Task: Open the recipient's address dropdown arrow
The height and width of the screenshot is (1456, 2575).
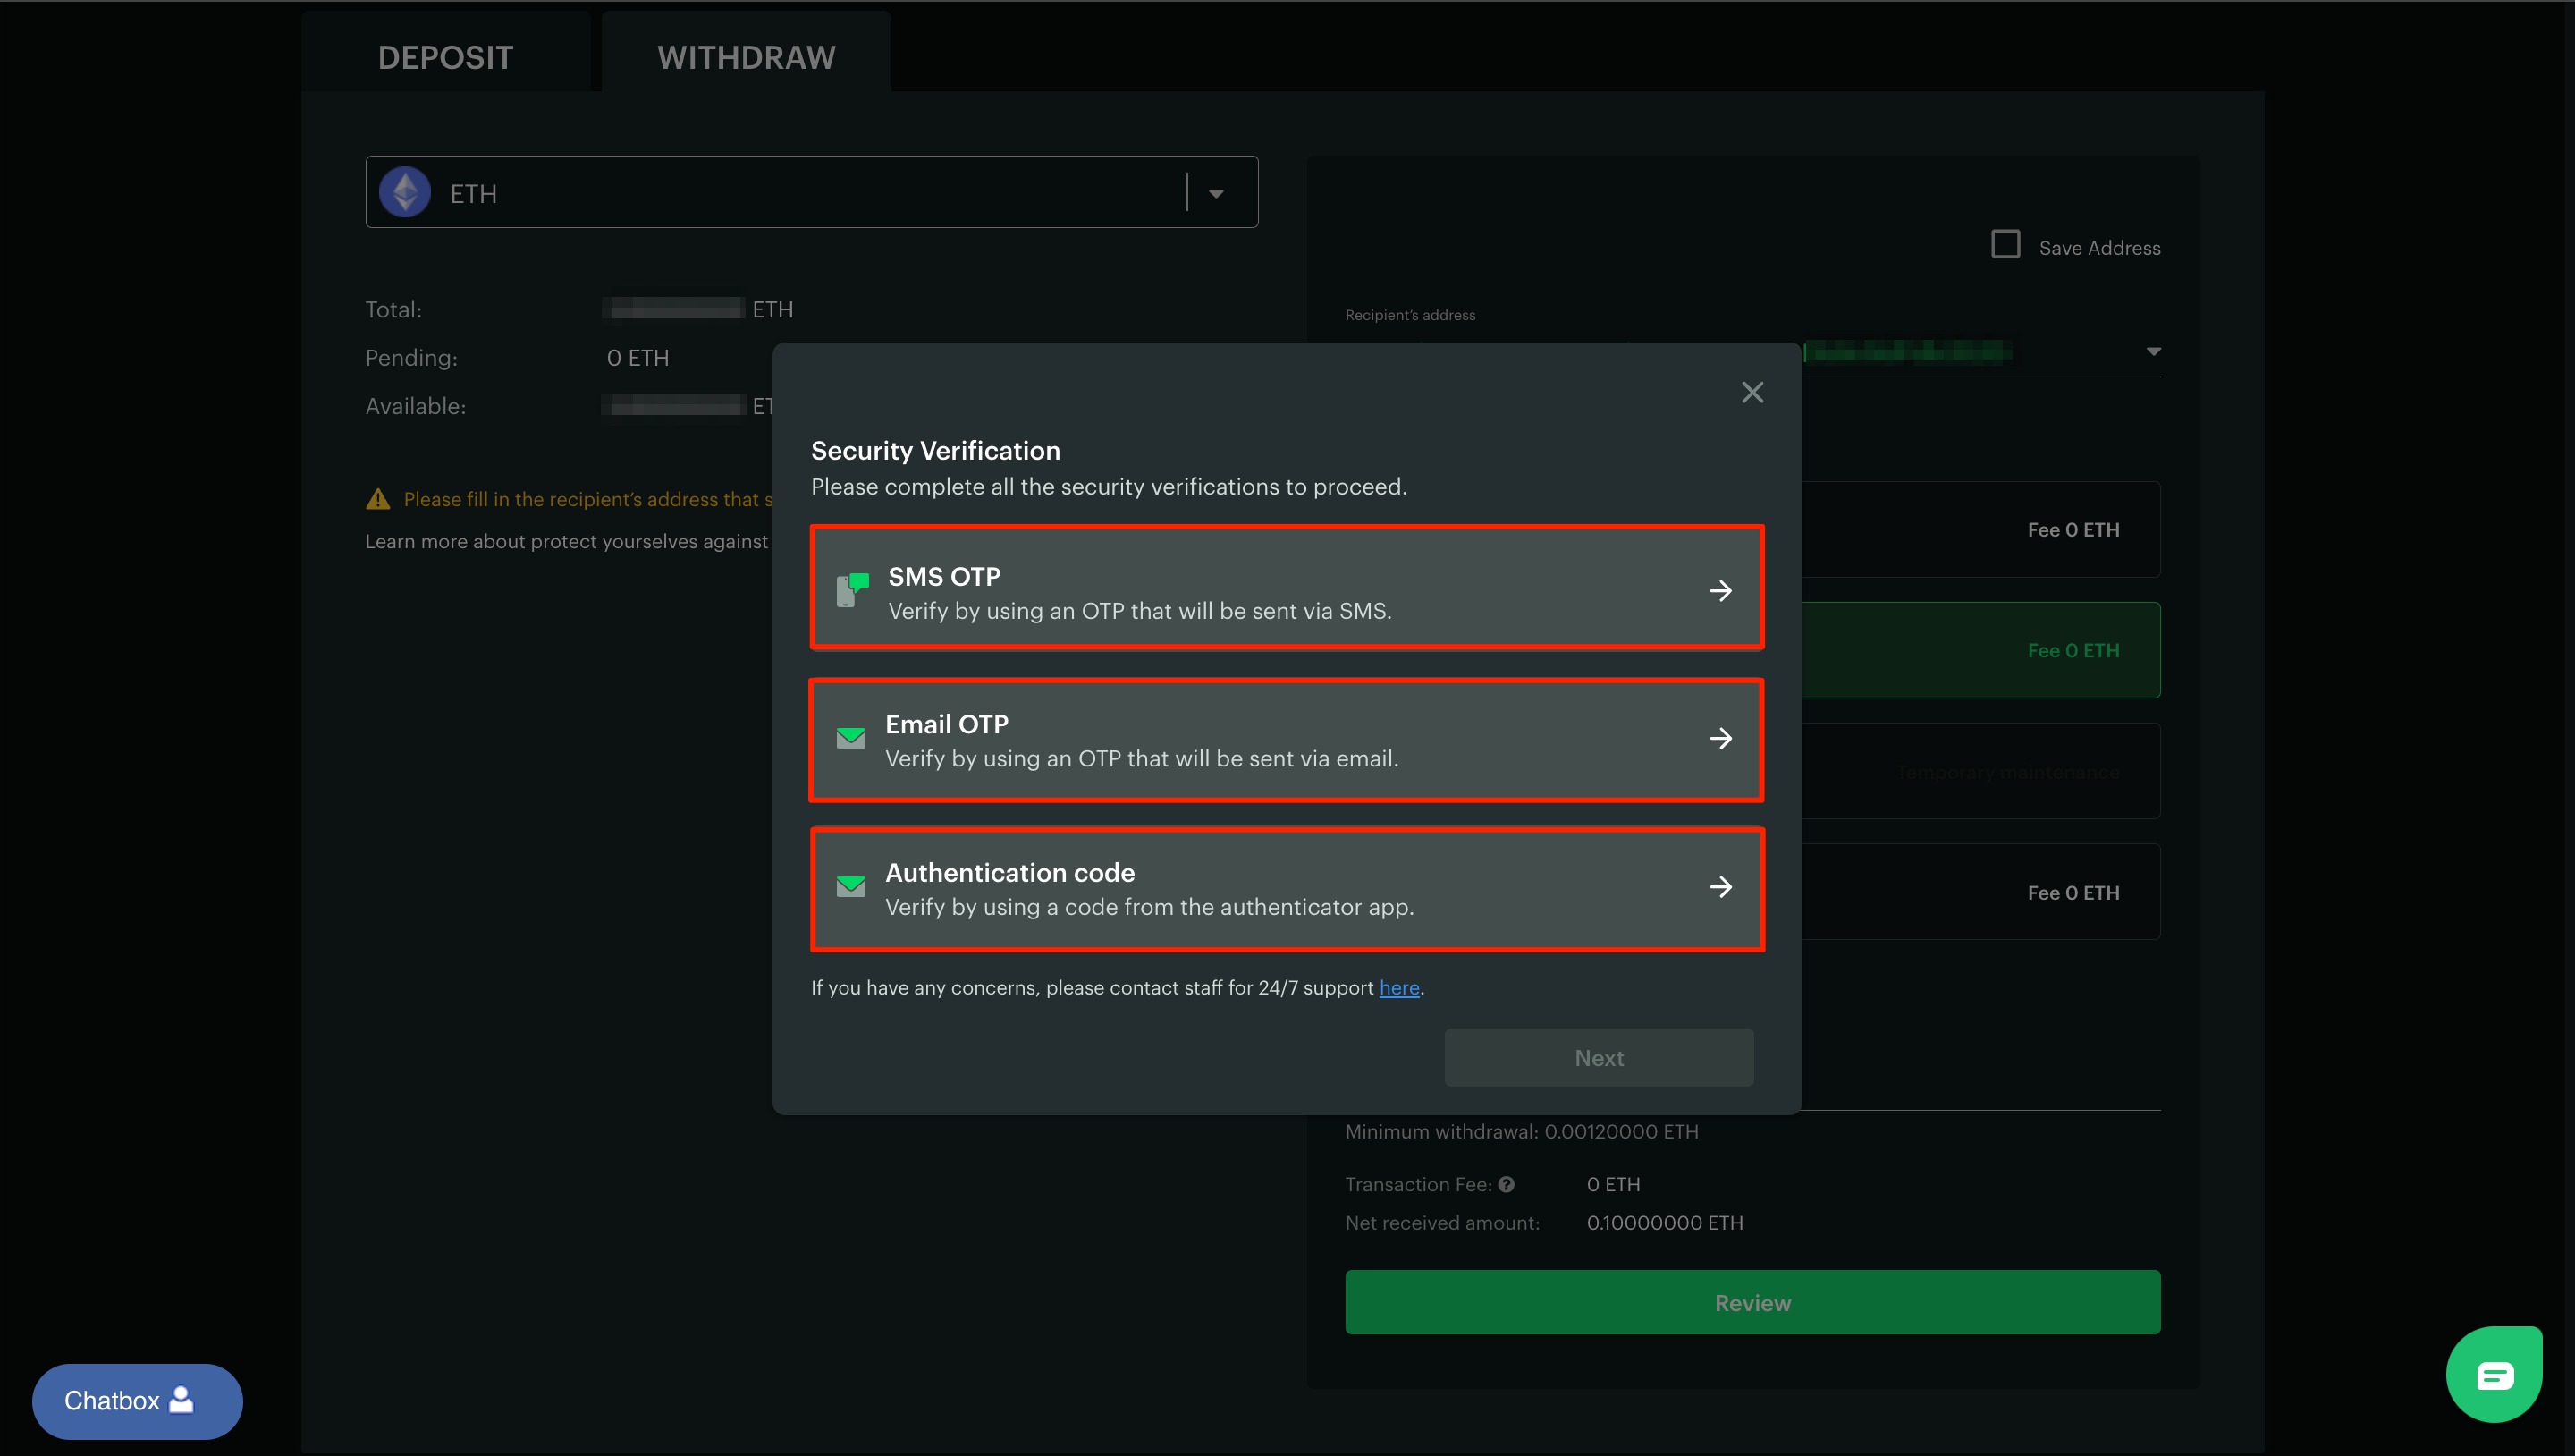Action: (2153, 351)
